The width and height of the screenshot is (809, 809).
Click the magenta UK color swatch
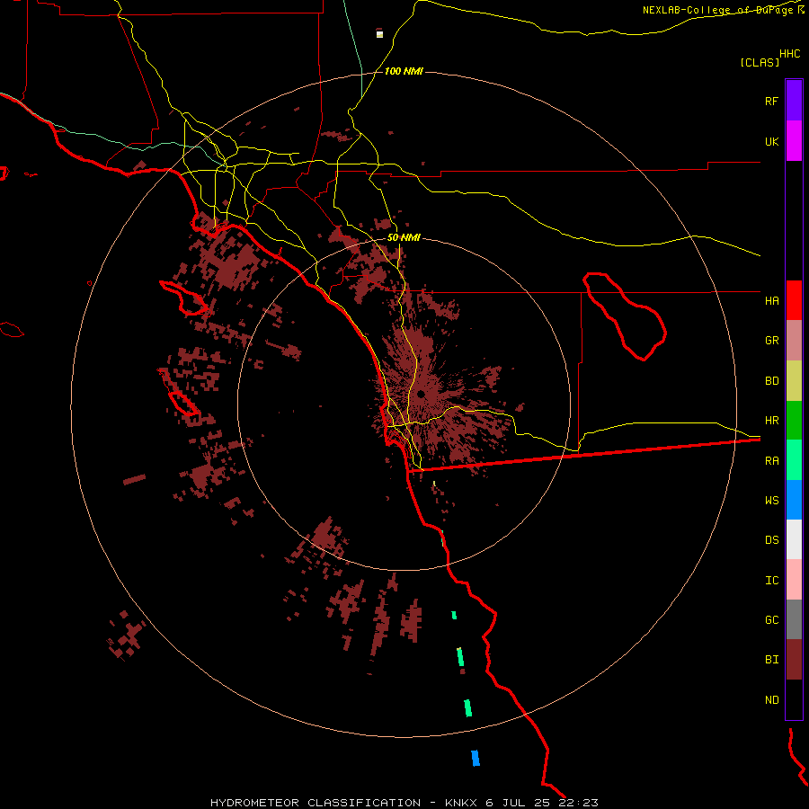click(794, 141)
